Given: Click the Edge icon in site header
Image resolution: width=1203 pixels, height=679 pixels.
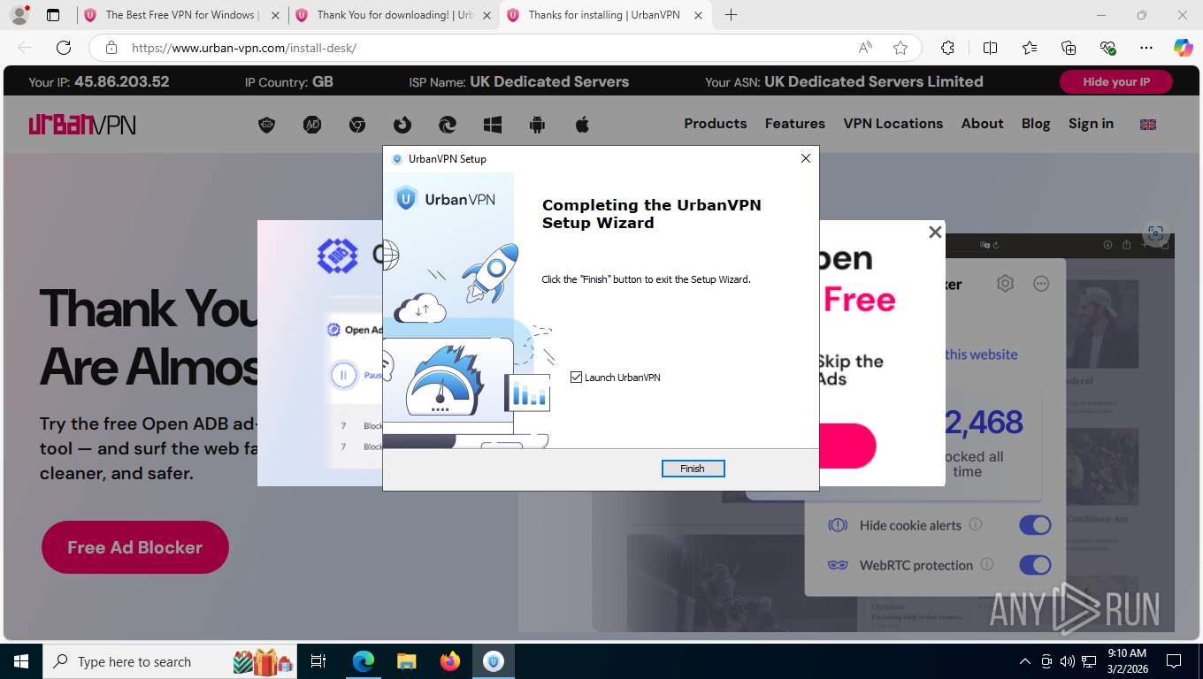Looking at the screenshot, I should [448, 125].
